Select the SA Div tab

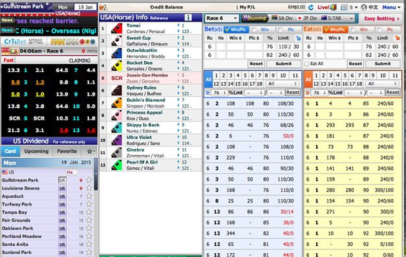point(282,18)
